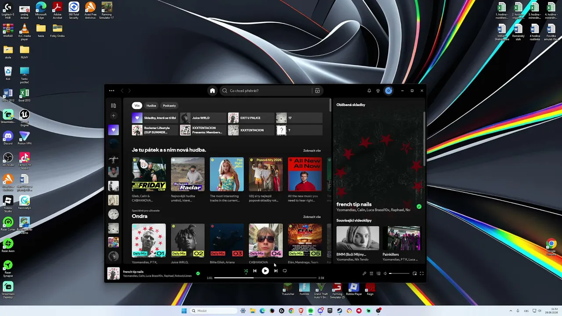Open New Music Friday playlist cover

[x=149, y=174]
